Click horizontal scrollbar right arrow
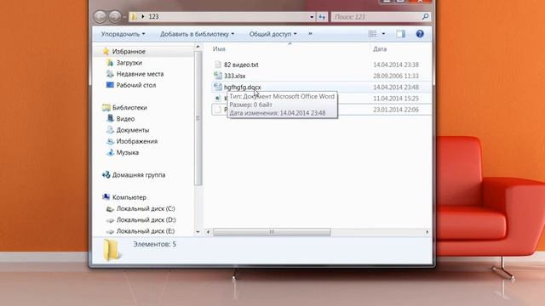 [427, 232]
